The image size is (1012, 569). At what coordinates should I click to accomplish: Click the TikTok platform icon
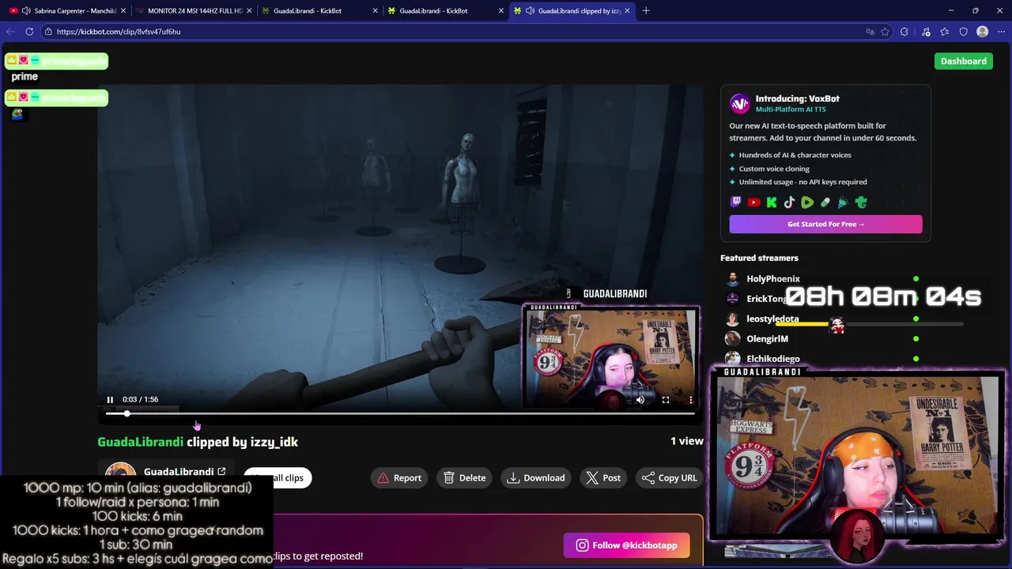789,202
